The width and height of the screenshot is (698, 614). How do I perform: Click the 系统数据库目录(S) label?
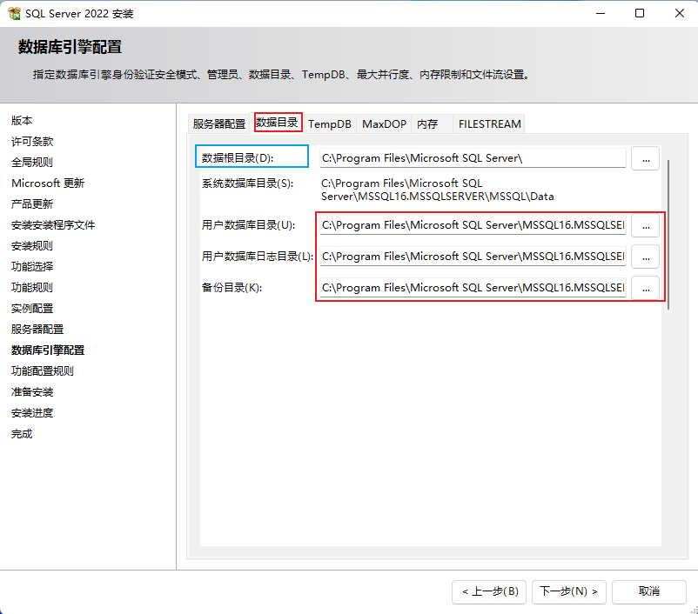[x=247, y=184]
